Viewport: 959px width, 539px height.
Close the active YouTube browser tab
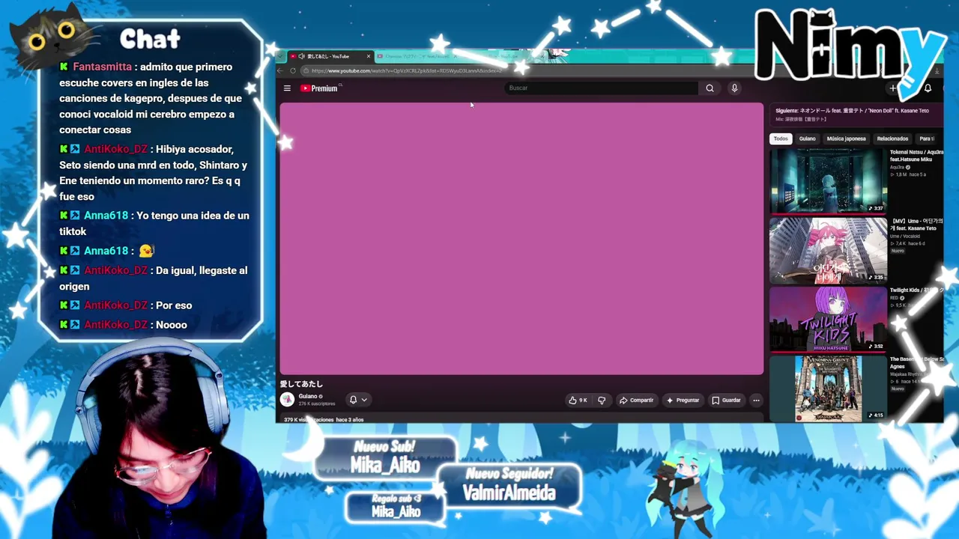(369, 56)
